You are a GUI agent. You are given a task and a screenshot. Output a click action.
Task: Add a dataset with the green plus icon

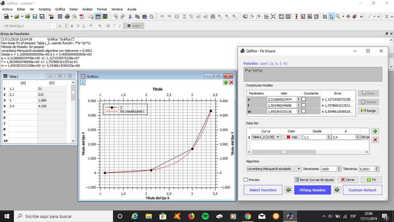tap(376, 131)
